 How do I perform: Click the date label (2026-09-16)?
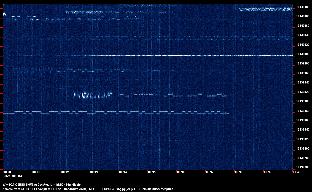12,176
